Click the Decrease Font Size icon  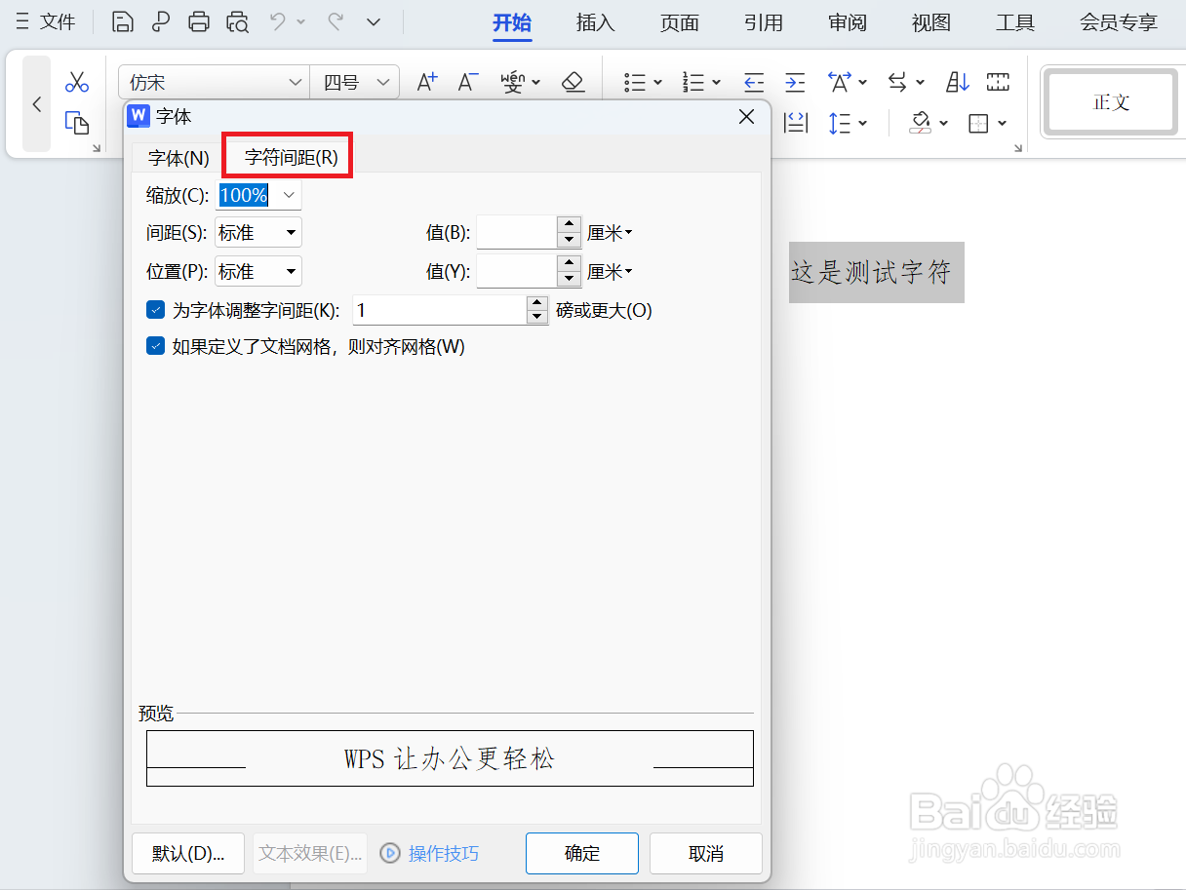(467, 82)
